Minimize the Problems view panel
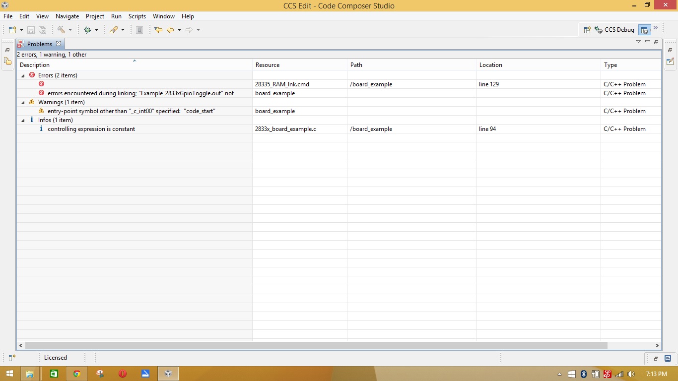The image size is (678, 381). (x=648, y=42)
